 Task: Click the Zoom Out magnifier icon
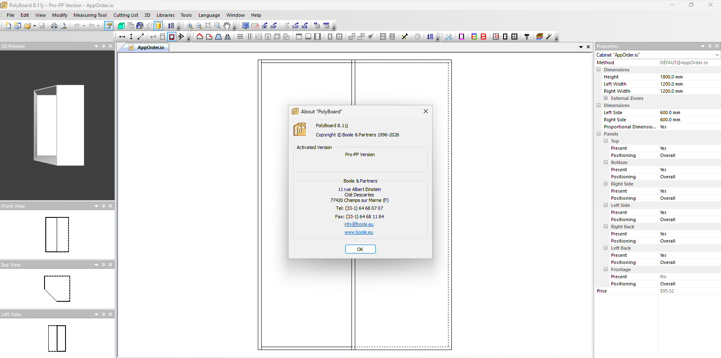tap(199, 26)
